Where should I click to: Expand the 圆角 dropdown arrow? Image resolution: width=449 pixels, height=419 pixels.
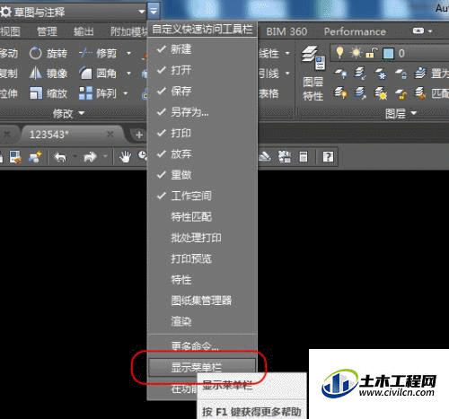(129, 74)
